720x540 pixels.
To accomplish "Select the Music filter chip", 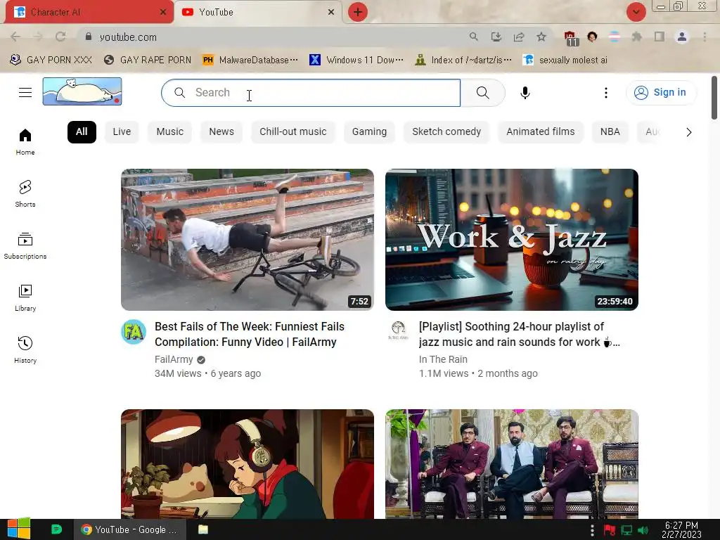I will click(170, 131).
